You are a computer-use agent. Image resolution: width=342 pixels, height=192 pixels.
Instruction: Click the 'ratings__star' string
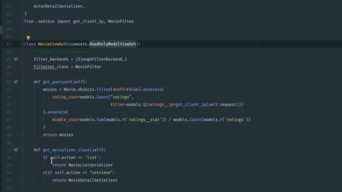tap(144, 119)
